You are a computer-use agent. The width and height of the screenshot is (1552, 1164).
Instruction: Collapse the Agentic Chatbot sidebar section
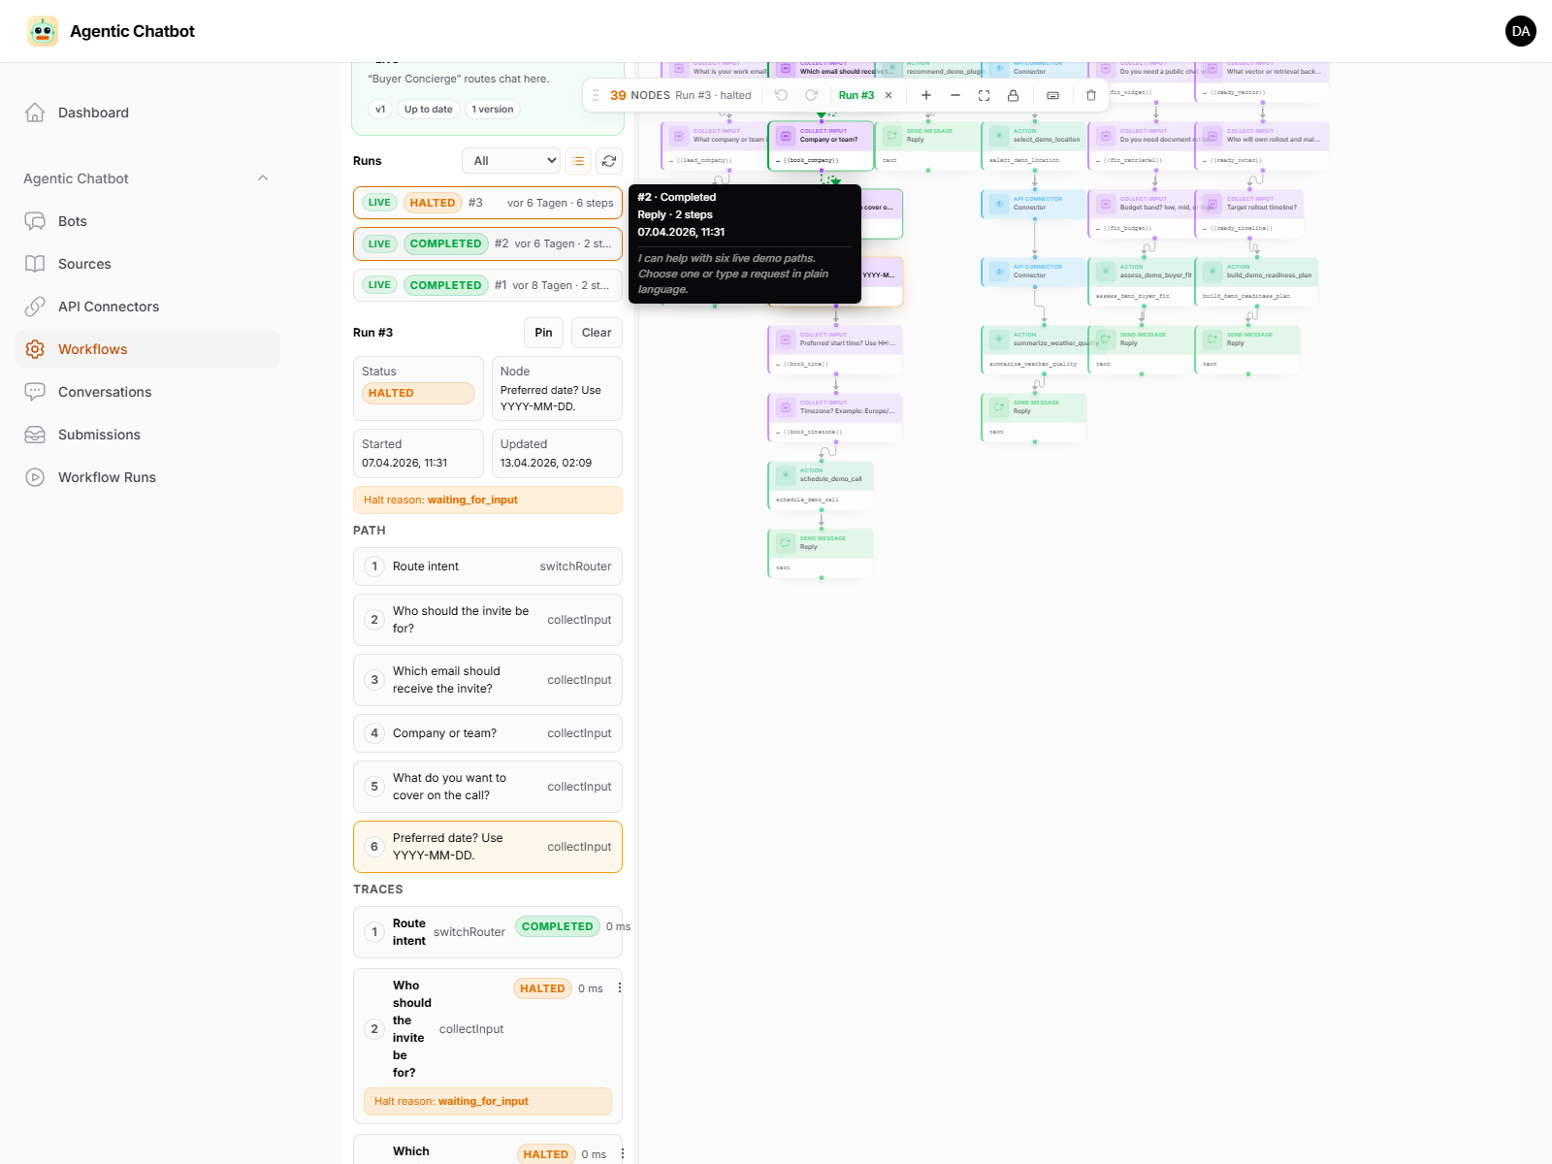coord(262,178)
